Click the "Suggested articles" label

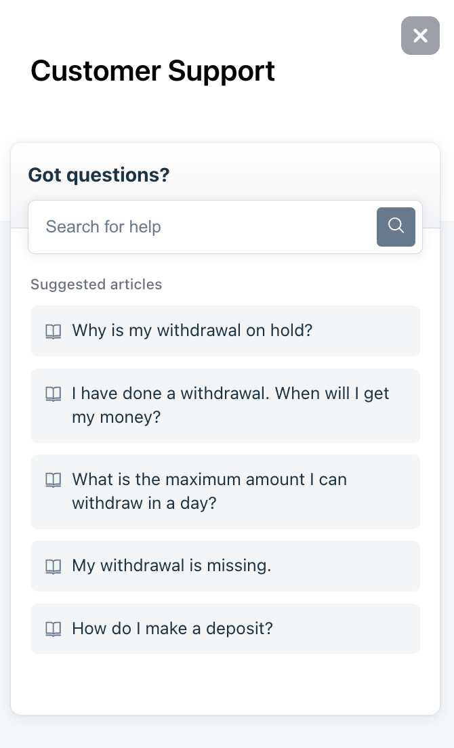tap(96, 284)
